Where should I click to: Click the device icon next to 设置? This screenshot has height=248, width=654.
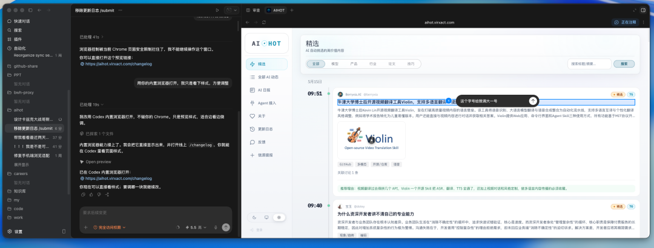64,231
